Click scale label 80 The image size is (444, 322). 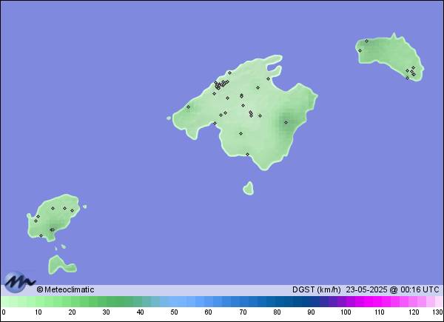point(277,312)
